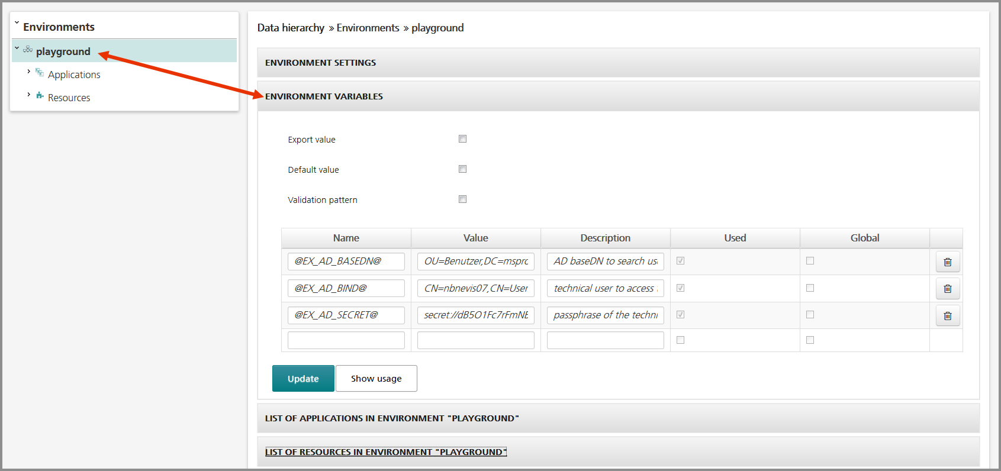Toggle Used checkbox for @EX_AD_BASEDN@
The height and width of the screenshot is (471, 1001).
680,261
